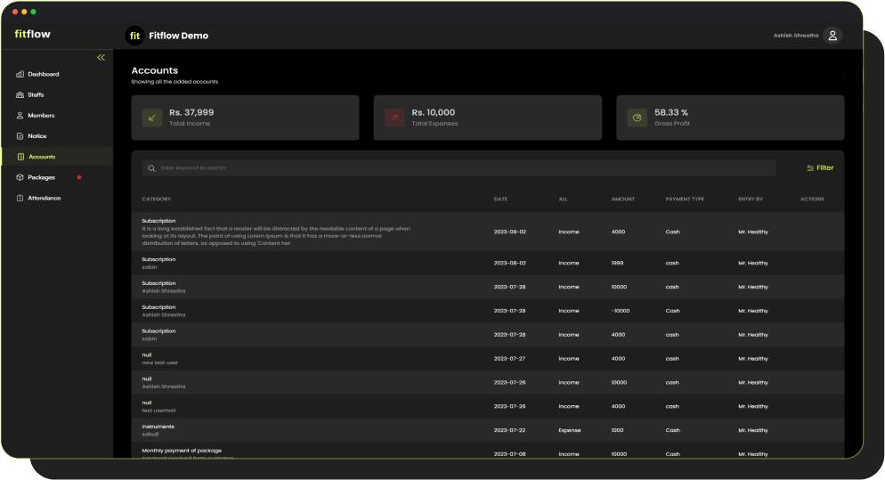Screen dimensions: 885x480
Task: Click the fitflow wordmark logo
Action: (32, 34)
